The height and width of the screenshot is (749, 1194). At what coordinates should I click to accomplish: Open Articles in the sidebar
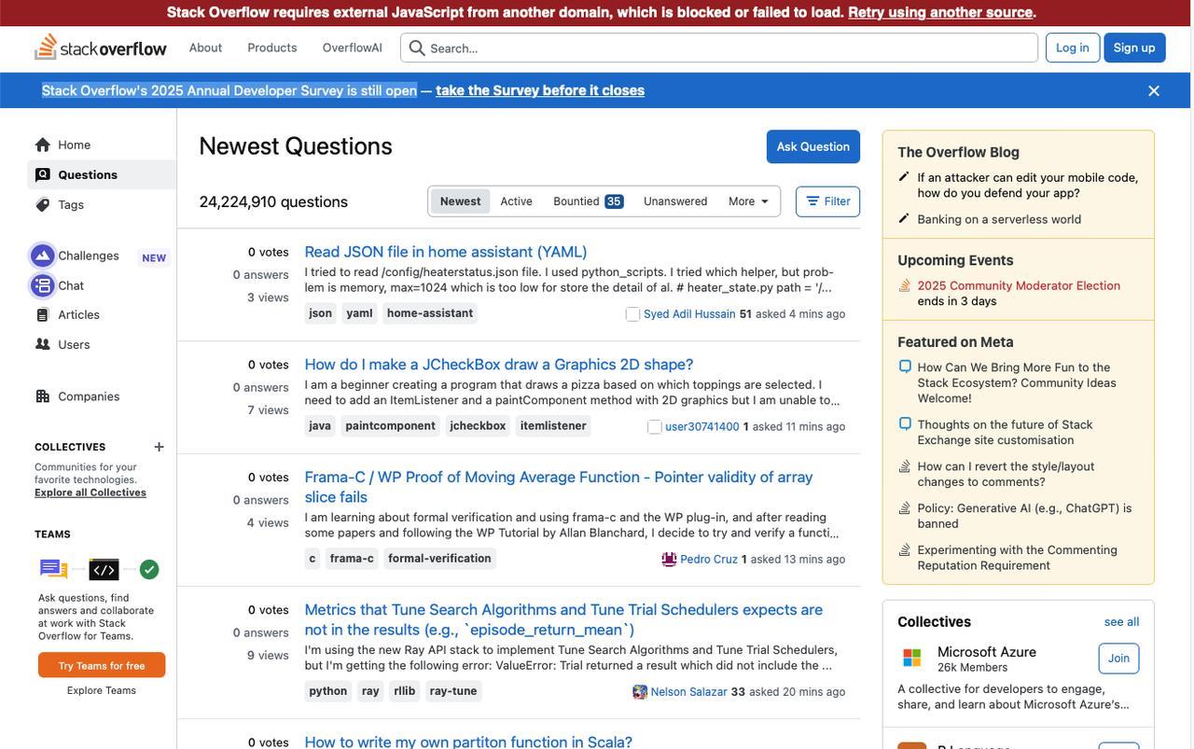coord(102,315)
